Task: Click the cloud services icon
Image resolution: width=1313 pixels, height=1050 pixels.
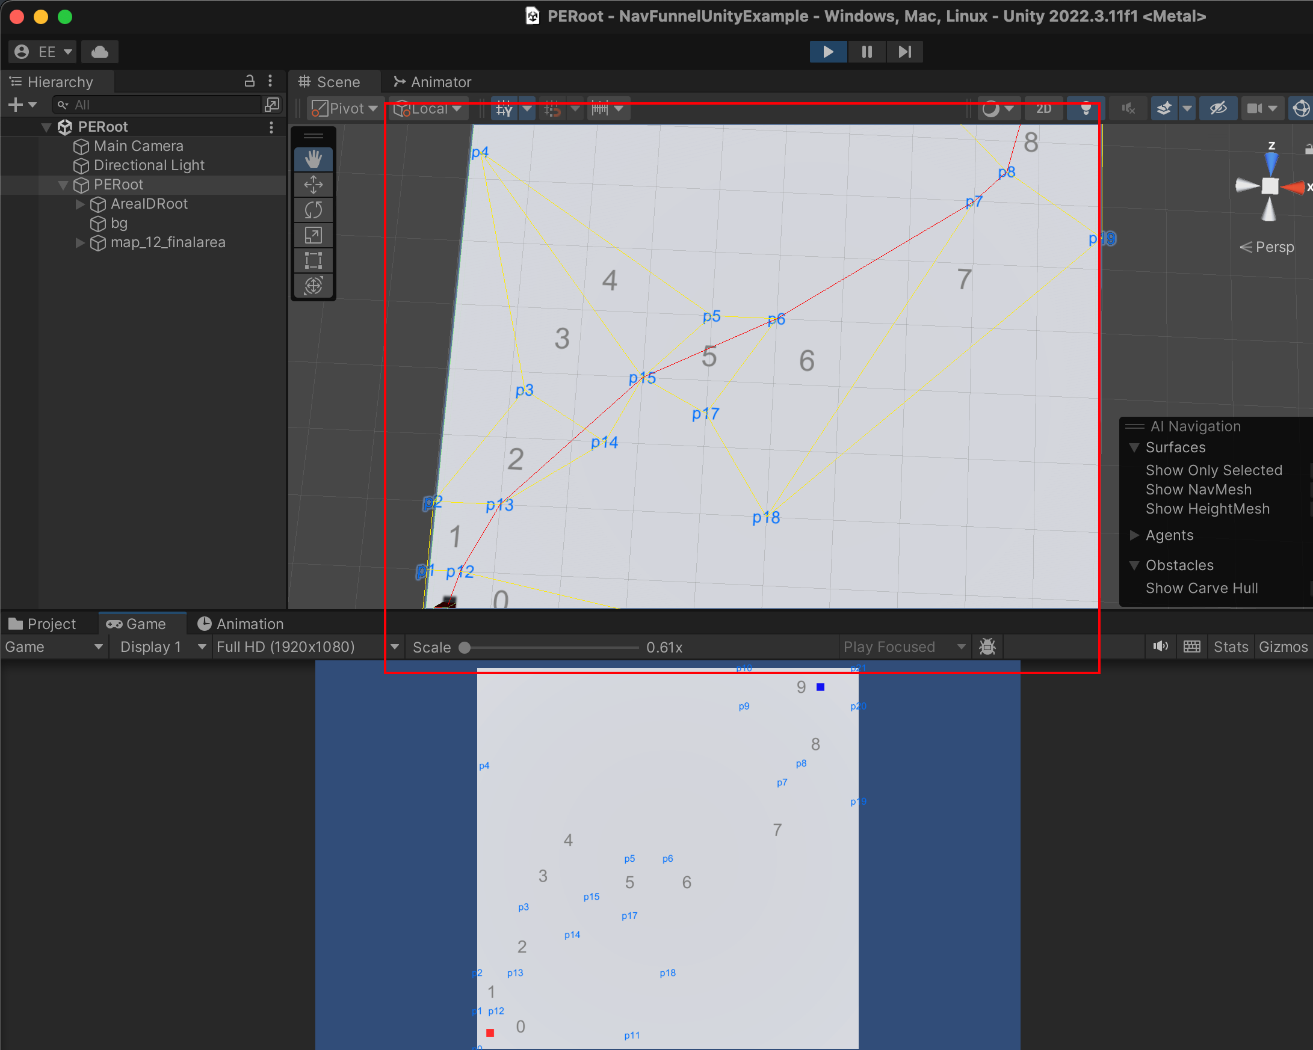Action: (x=100, y=52)
